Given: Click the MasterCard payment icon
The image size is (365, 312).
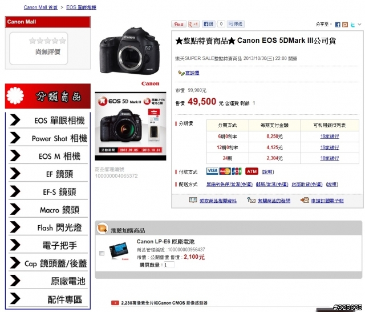Looking at the screenshot, I should pyautogui.click(x=225, y=171).
